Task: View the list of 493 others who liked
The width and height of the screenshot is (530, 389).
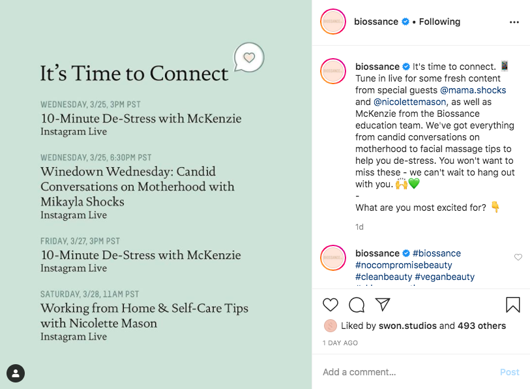Action: tap(482, 326)
